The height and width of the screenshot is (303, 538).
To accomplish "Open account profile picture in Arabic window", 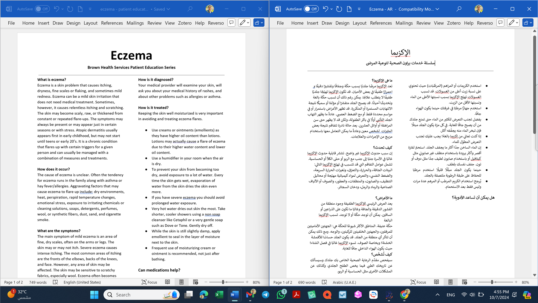I will (x=479, y=9).
